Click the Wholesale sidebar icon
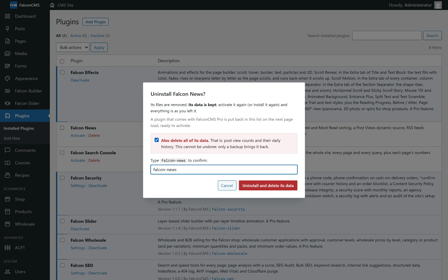This screenshot has width=448, height=280. pyautogui.click(x=8, y=224)
